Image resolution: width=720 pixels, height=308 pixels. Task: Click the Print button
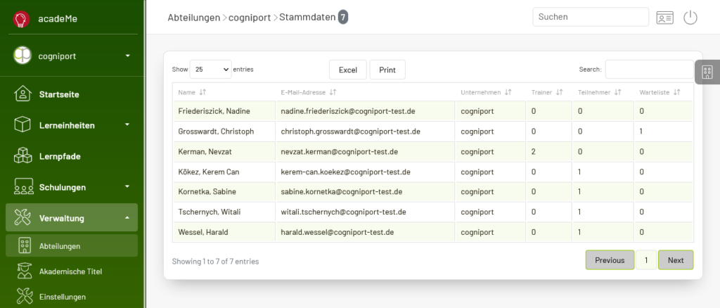click(x=387, y=70)
